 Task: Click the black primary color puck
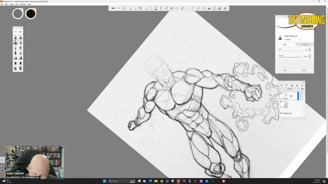pyautogui.click(x=30, y=14)
